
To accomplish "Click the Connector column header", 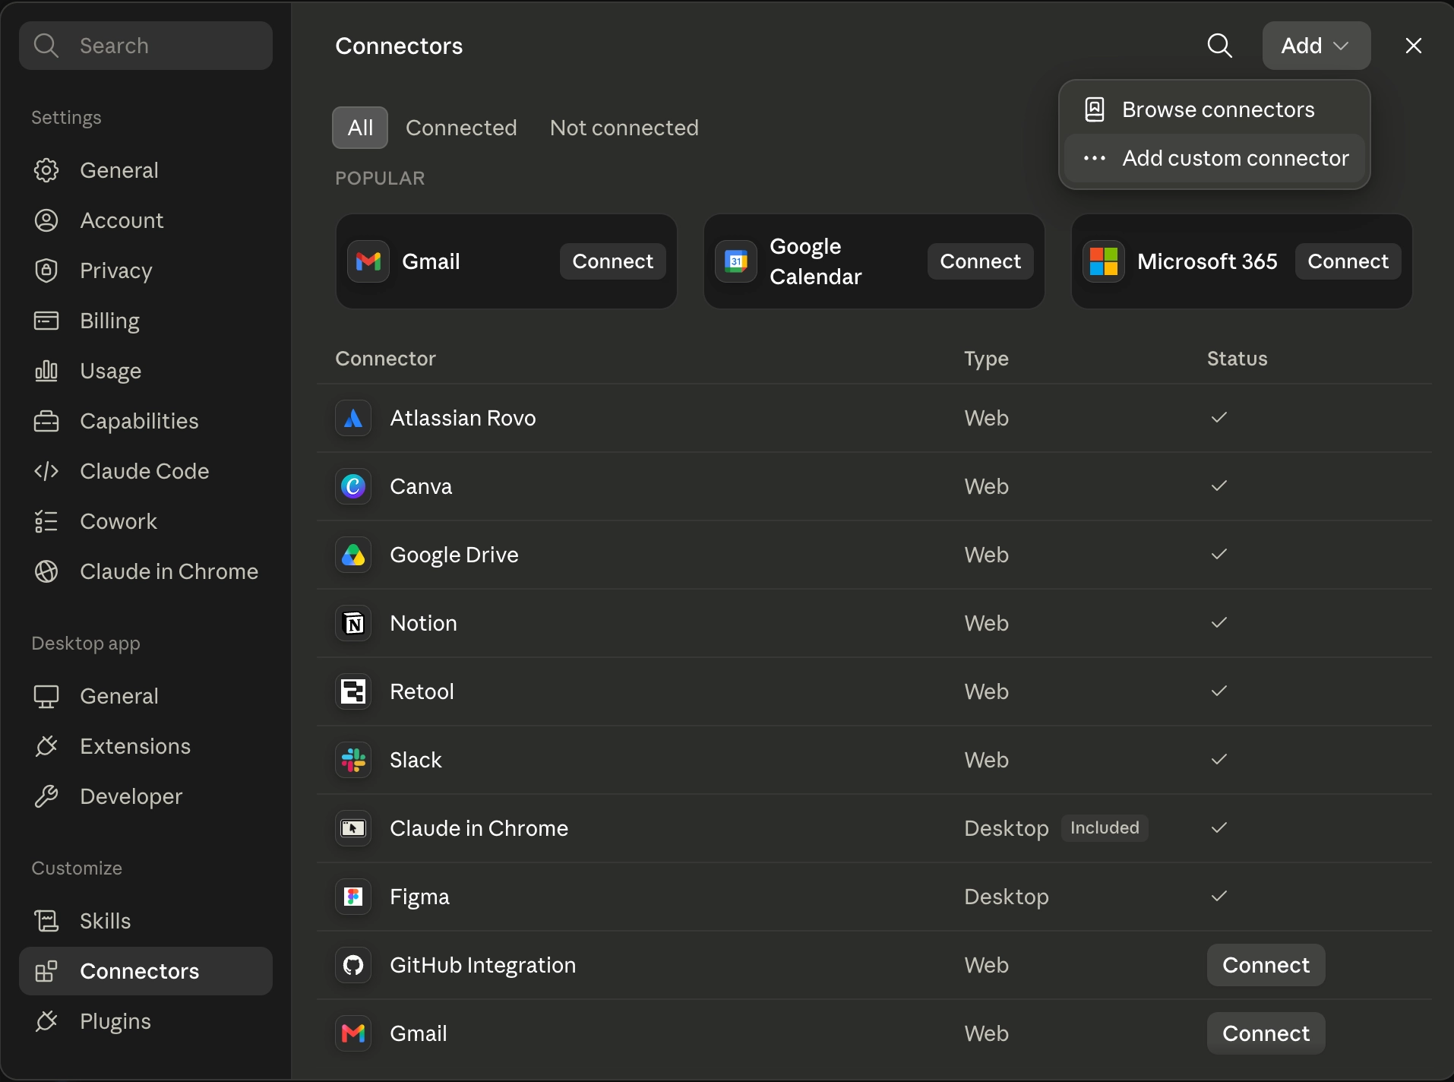I will [386, 359].
